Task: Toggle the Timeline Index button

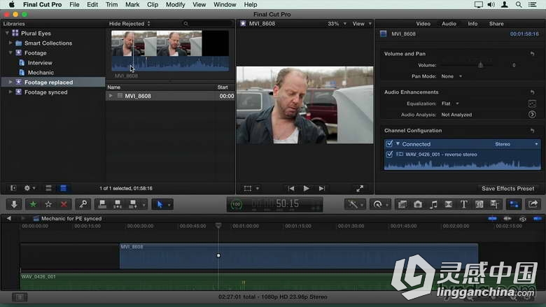Action: (20, 297)
